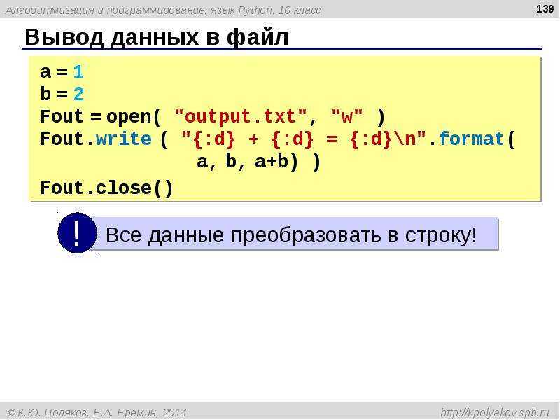The image size is (560, 420).
Task: Open the kpolyakov.spb.ru link in footer
Action: [495, 412]
